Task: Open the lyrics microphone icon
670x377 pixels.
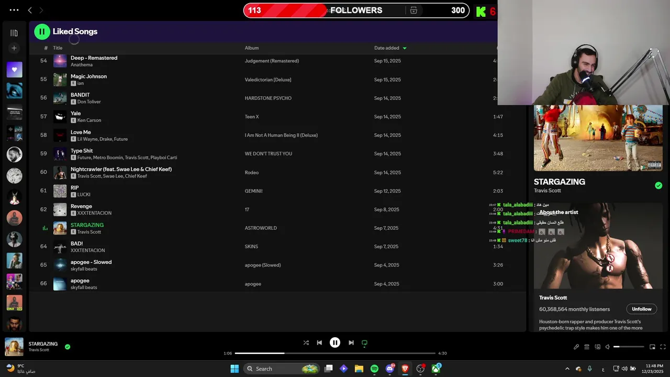Action: (576, 347)
